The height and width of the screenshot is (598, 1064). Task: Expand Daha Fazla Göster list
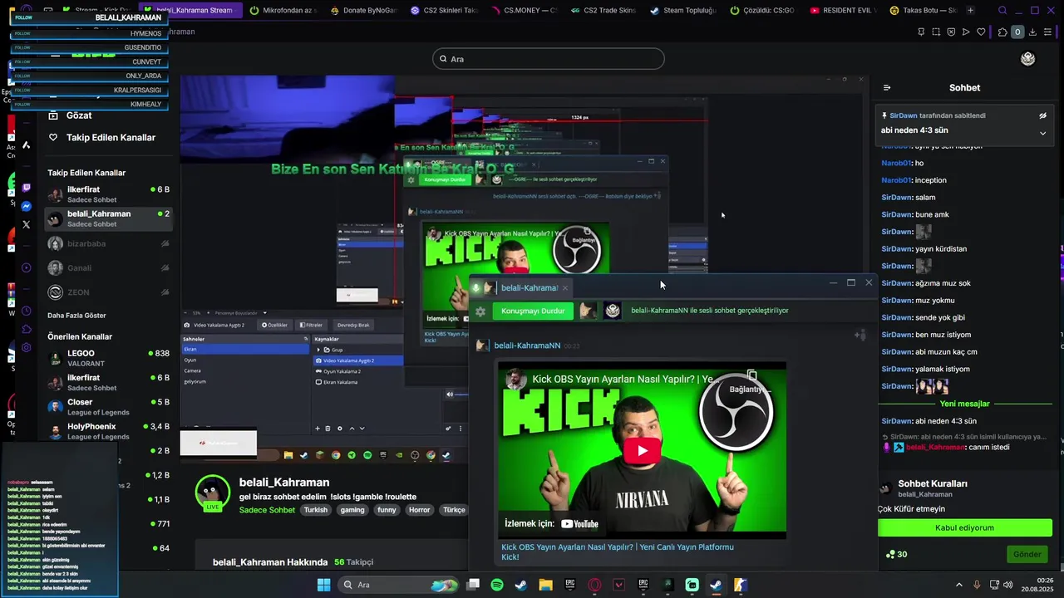coord(76,316)
